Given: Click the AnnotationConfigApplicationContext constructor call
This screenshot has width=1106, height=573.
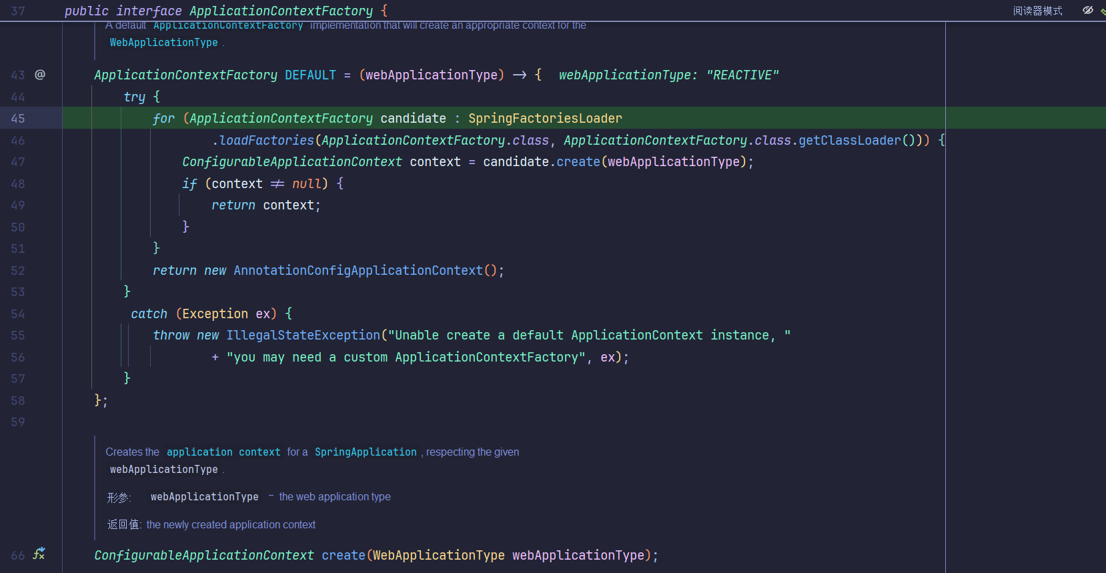Looking at the screenshot, I should (358, 271).
